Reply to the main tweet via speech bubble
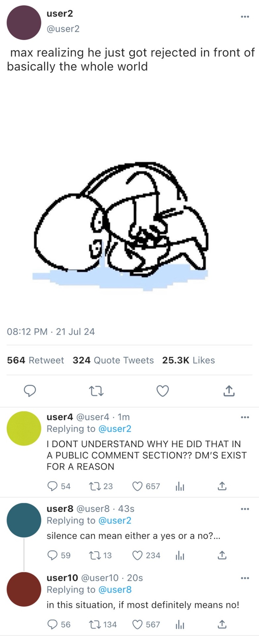 tap(30, 391)
